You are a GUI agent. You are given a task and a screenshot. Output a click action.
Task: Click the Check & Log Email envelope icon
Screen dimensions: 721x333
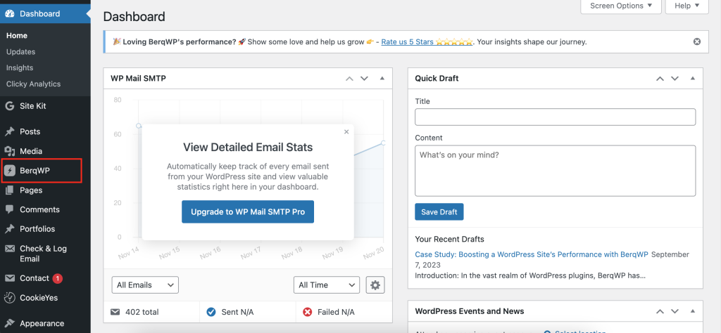coord(10,249)
